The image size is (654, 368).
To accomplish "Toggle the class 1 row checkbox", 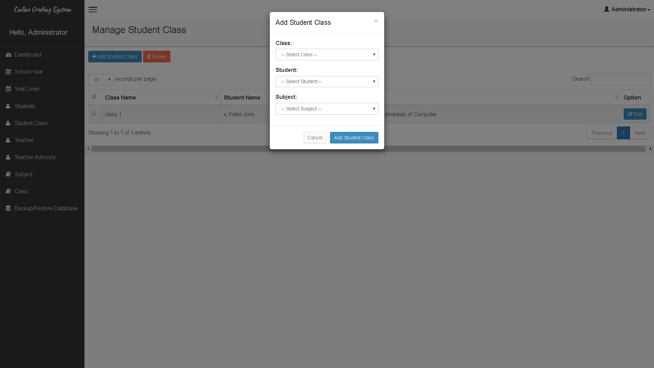I will pos(94,114).
